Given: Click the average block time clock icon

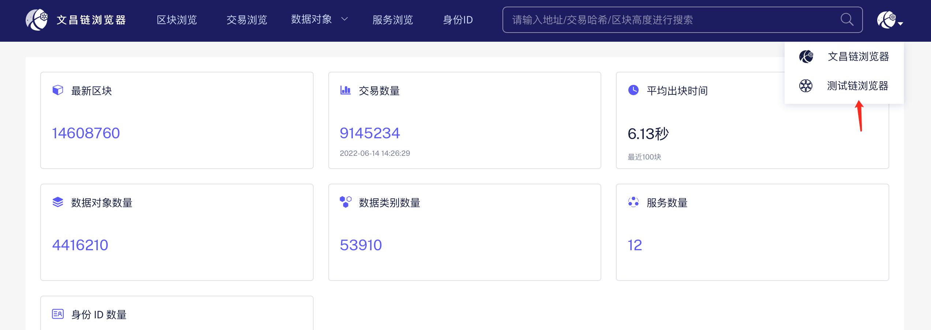Looking at the screenshot, I should point(633,90).
